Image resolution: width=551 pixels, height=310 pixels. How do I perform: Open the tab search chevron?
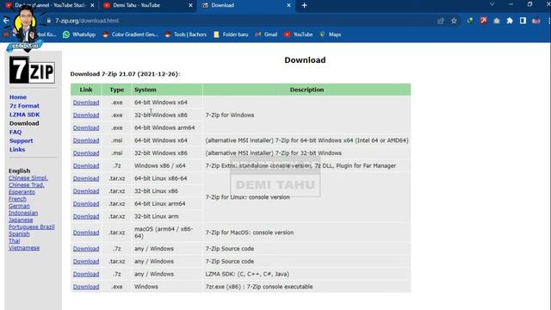[492, 4]
